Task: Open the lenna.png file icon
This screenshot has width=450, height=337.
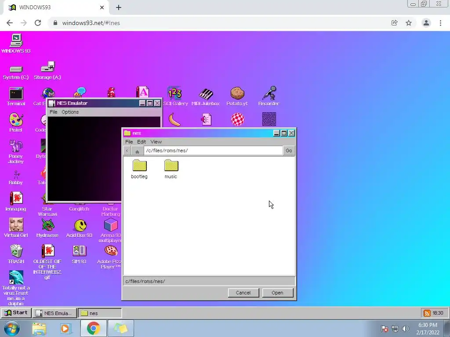Action: (x=16, y=201)
